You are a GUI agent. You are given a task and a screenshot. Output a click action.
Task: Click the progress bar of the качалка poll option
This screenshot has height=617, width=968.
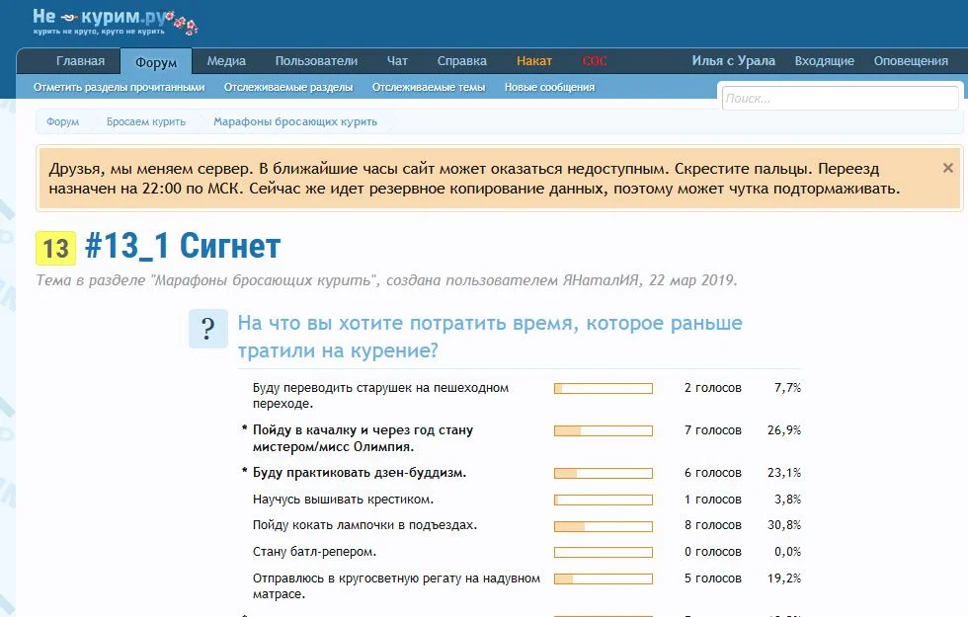pos(604,430)
